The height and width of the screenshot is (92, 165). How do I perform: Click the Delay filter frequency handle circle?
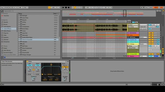[x=51, y=65]
